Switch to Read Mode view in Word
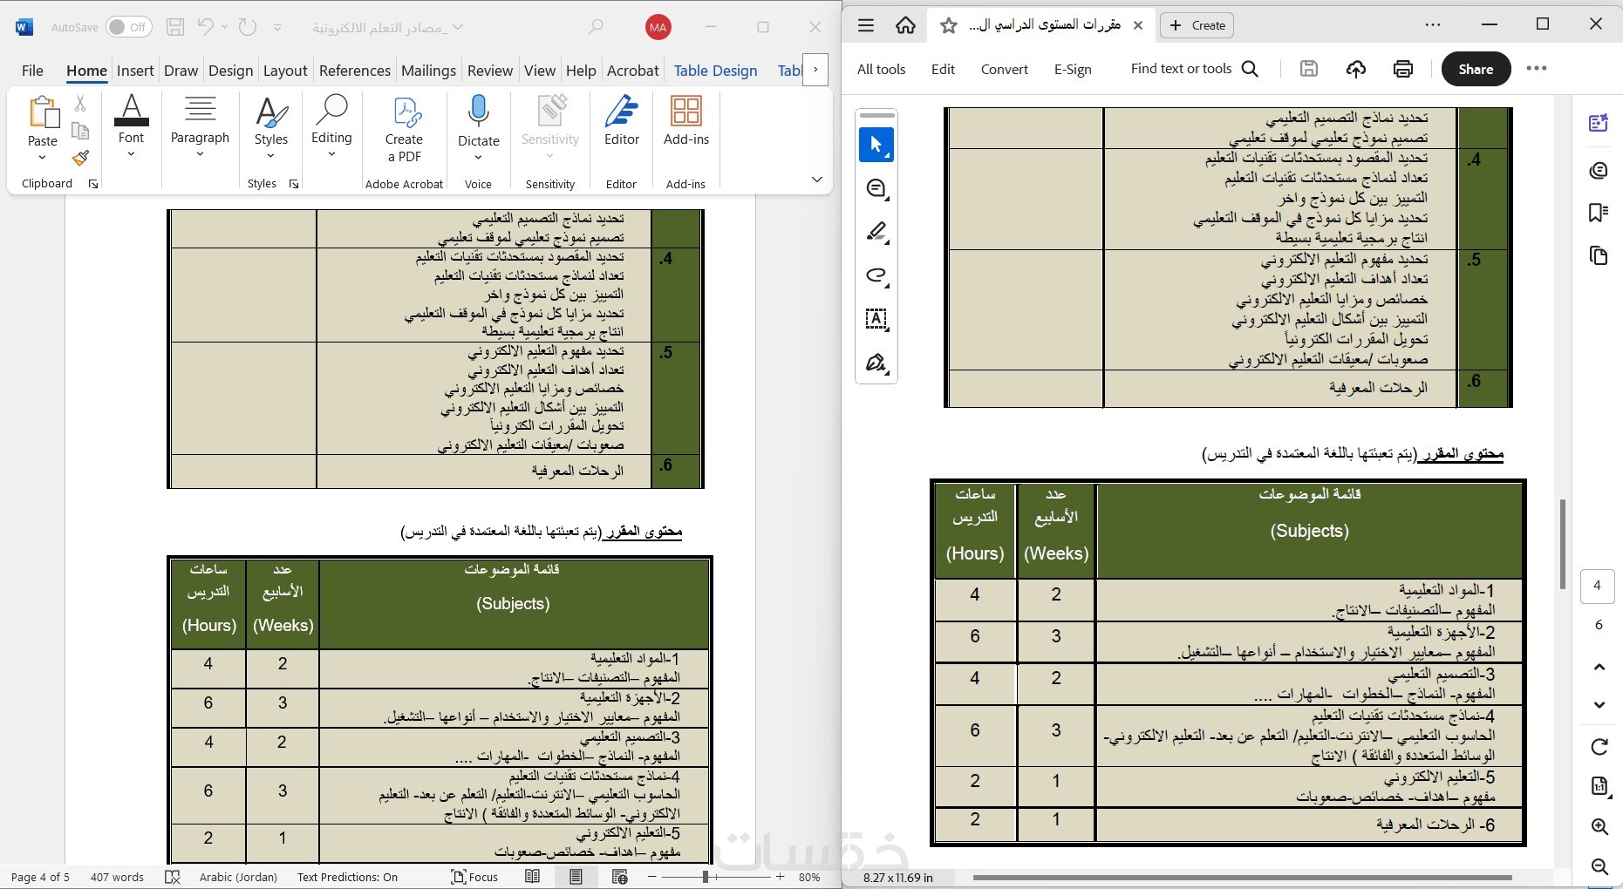This screenshot has width=1623, height=889. [533, 877]
